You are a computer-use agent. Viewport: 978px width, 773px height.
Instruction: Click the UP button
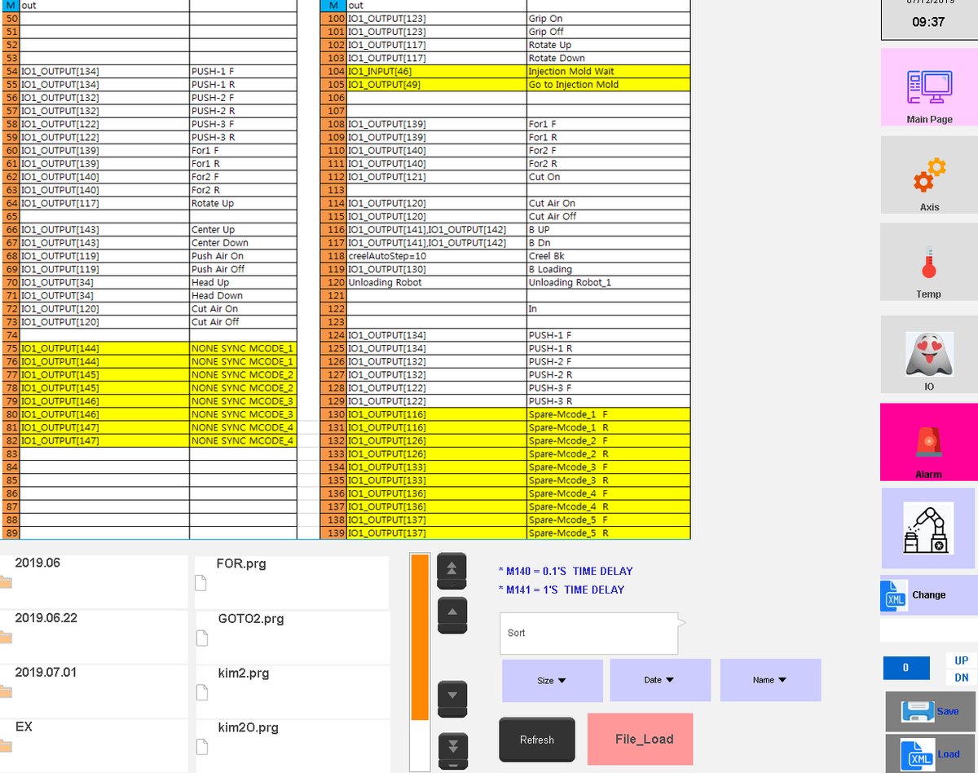pos(962,660)
